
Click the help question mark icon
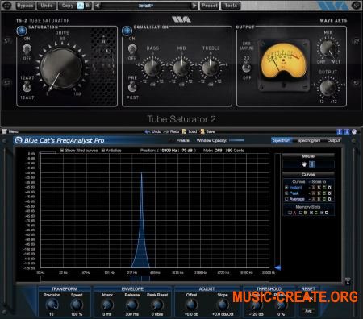340,131
